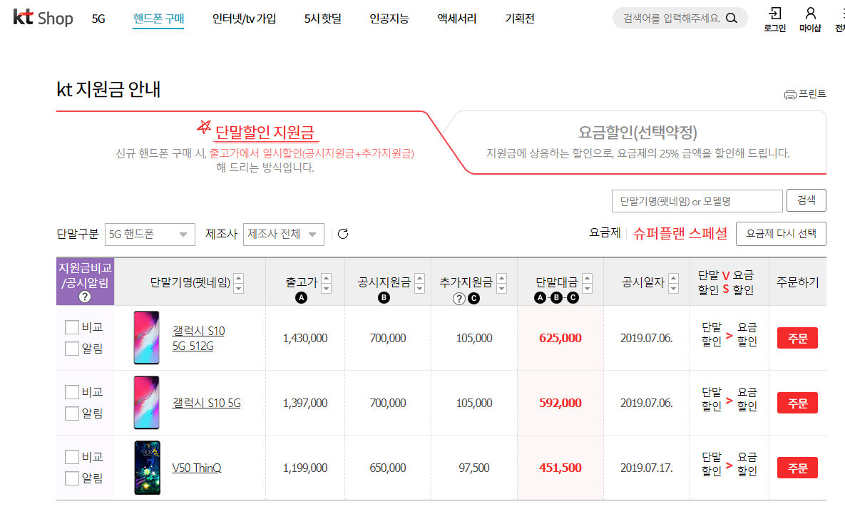Sort 추가지원금 column ascending arrow
This screenshot has width=845, height=509.
502,278
